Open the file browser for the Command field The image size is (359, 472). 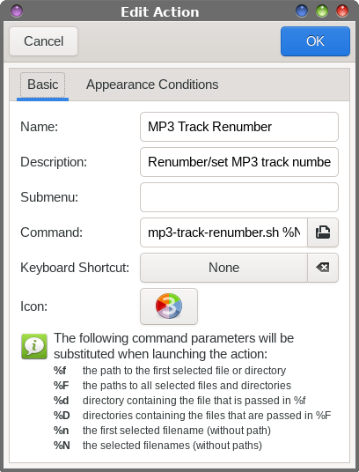(323, 232)
